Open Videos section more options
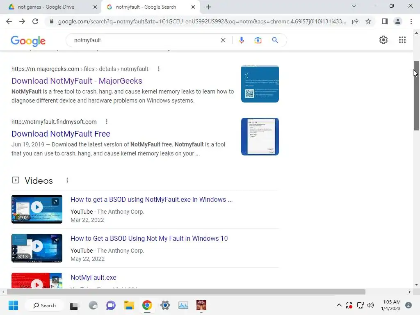This screenshot has width=420, height=315. click(x=67, y=180)
